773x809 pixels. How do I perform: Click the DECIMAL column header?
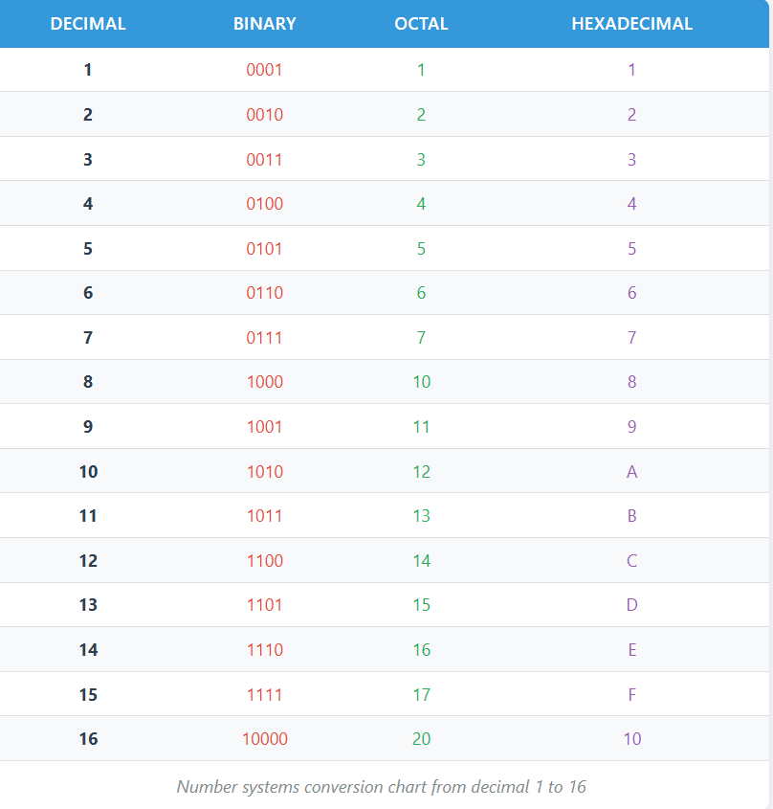[x=88, y=24]
